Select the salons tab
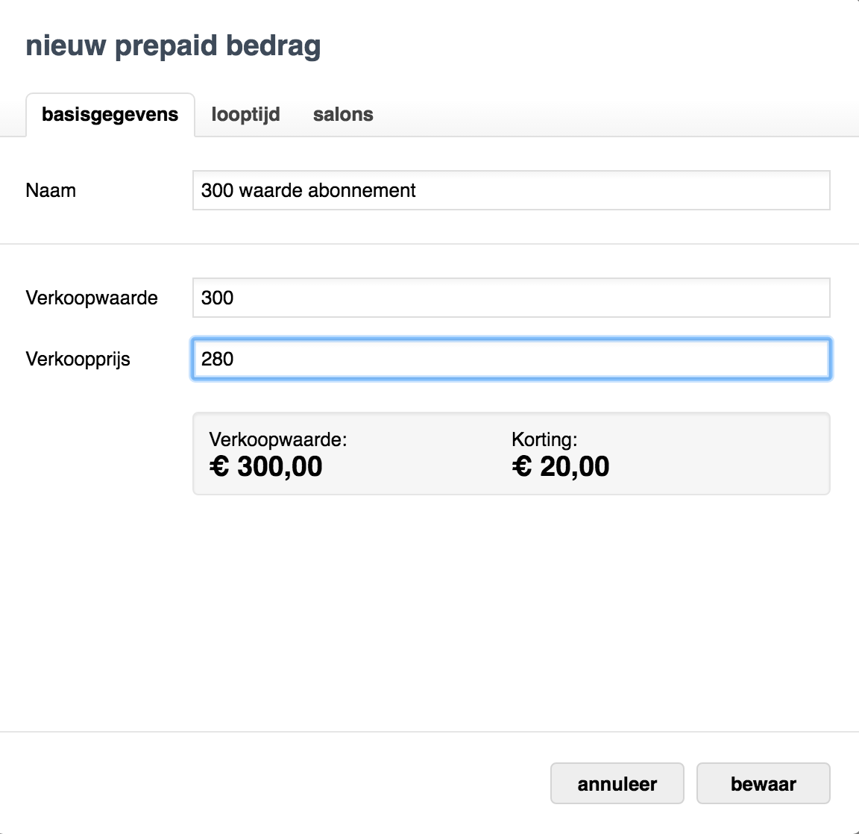The height and width of the screenshot is (834, 859). point(343,115)
